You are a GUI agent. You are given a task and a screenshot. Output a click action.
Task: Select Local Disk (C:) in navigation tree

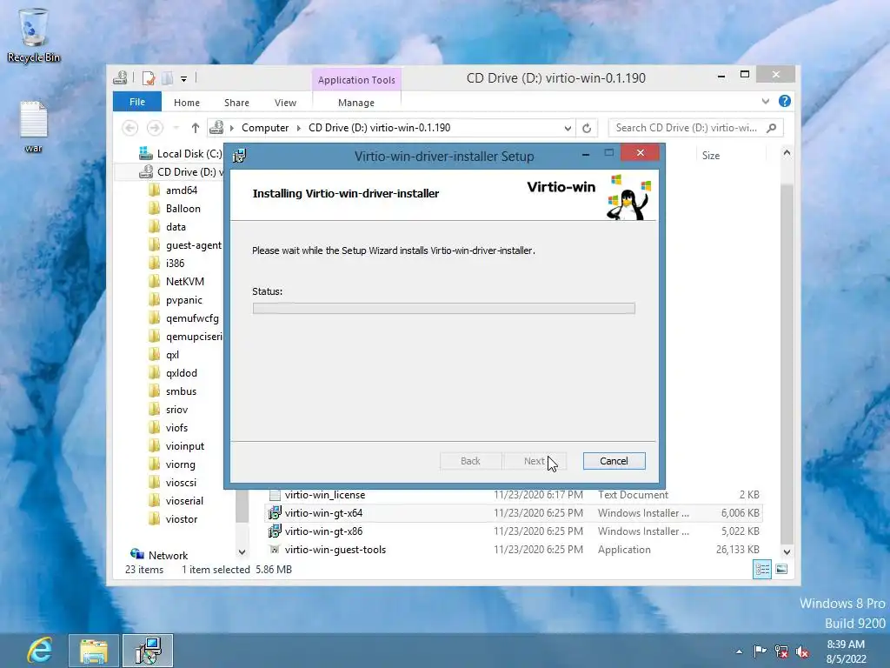coord(181,154)
